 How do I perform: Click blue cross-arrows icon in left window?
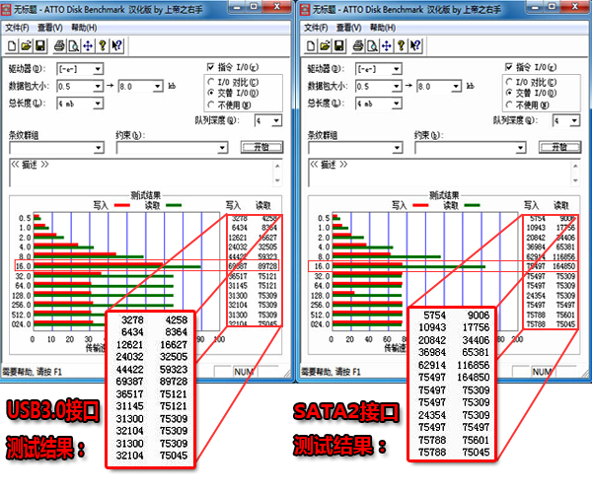(88, 46)
